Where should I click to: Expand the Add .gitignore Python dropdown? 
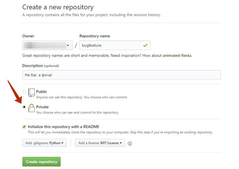click(x=44, y=143)
